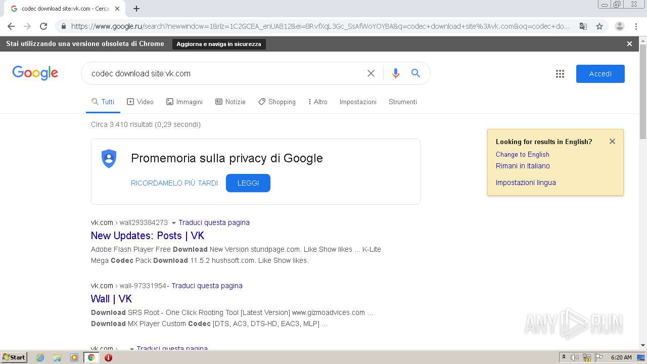Open Impostazioni search settings
Viewport: 647px width, 364px height.
point(358,102)
